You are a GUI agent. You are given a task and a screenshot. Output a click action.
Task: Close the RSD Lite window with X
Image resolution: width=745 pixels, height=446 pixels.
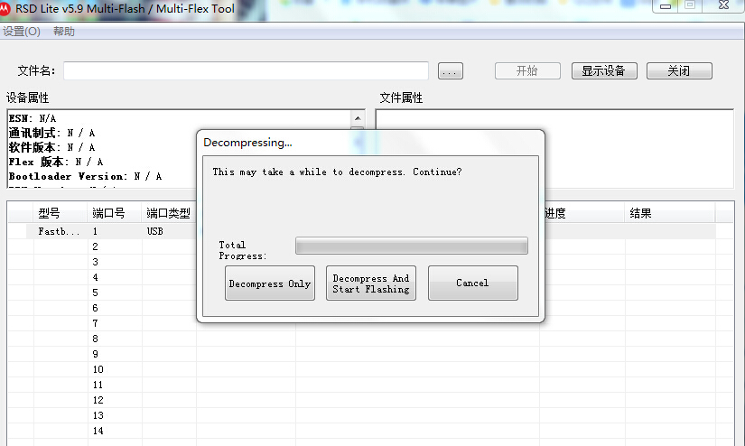723,5
